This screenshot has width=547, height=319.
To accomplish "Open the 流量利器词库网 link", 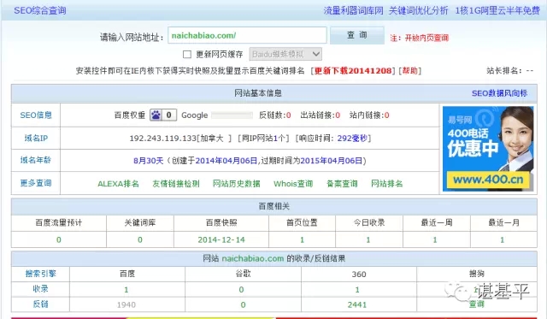I will (x=353, y=10).
